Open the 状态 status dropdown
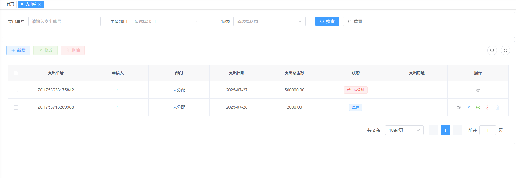The height and width of the screenshot is (178, 516). coord(269,21)
